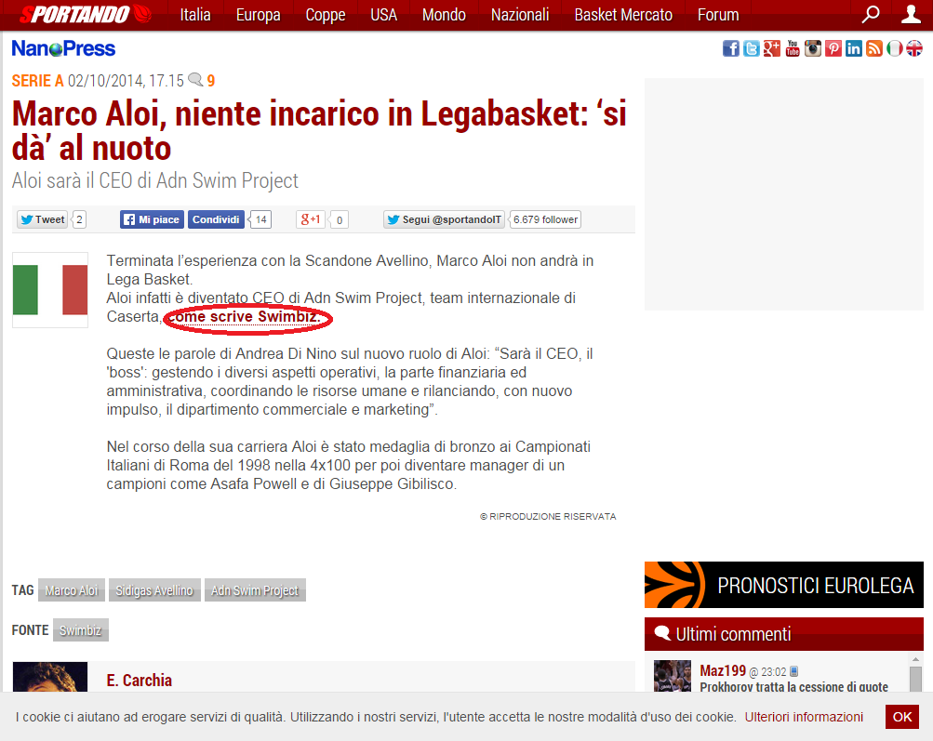
Task: Visit the Twitter social icon
Action: point(752,48)
